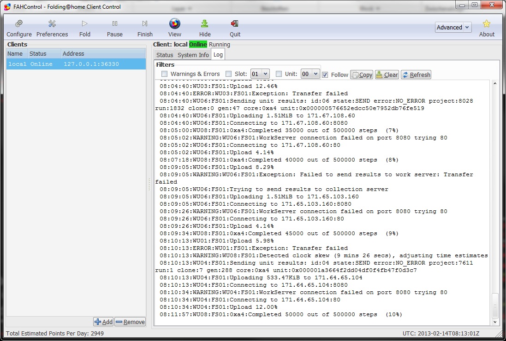The image size is (506, 341).
Task: Click the FAHControl title bar app icon
Action: click(7, 7)
